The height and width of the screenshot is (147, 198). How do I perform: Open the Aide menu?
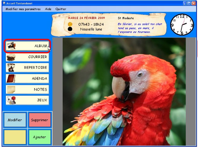click(48, 9)
